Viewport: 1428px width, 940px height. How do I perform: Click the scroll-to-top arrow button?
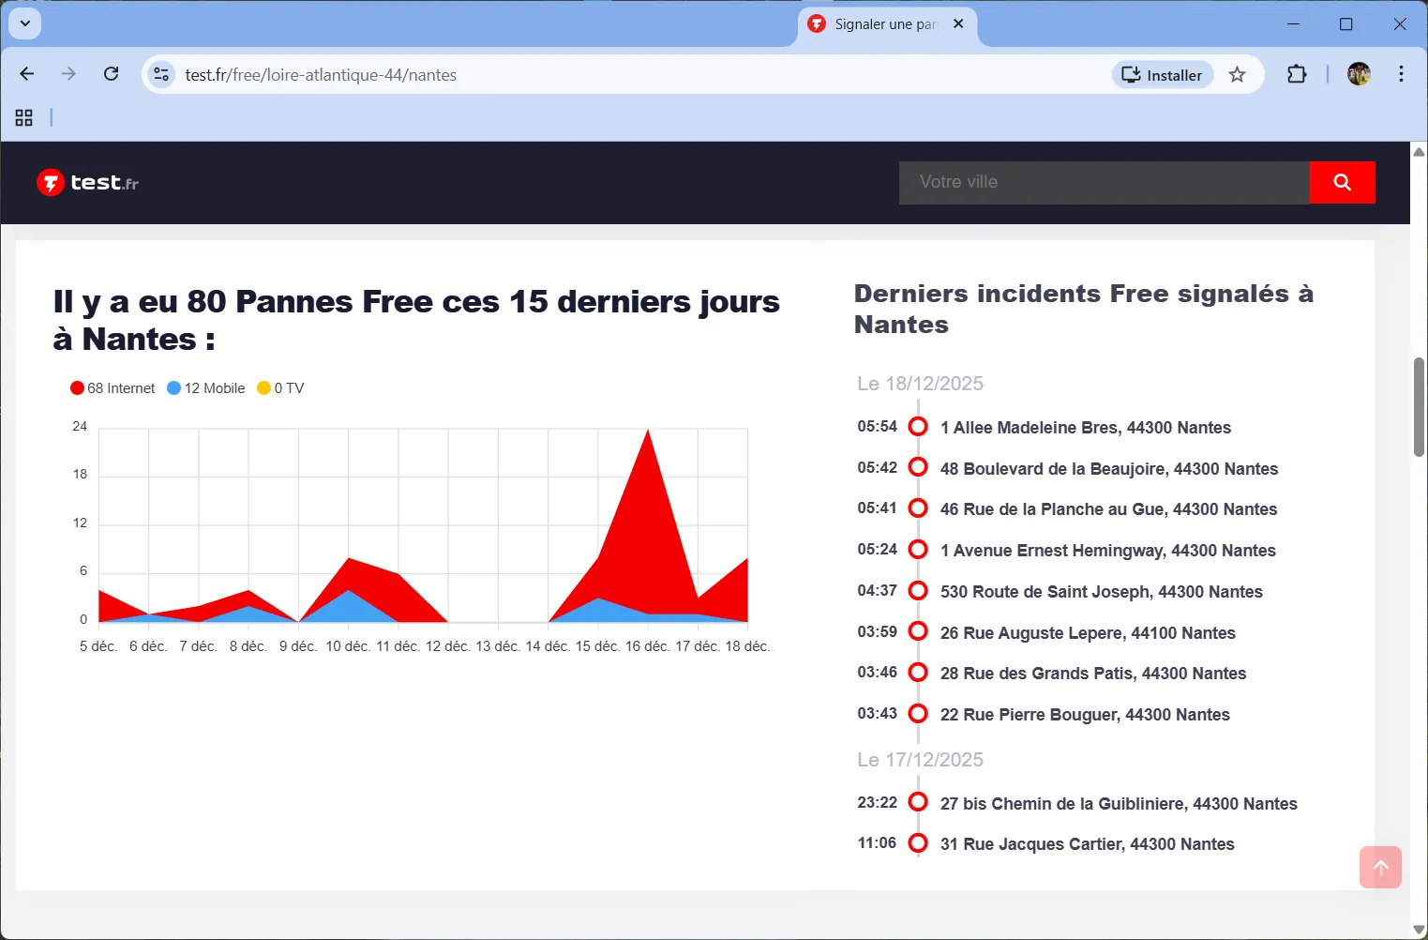[1379, 868]
